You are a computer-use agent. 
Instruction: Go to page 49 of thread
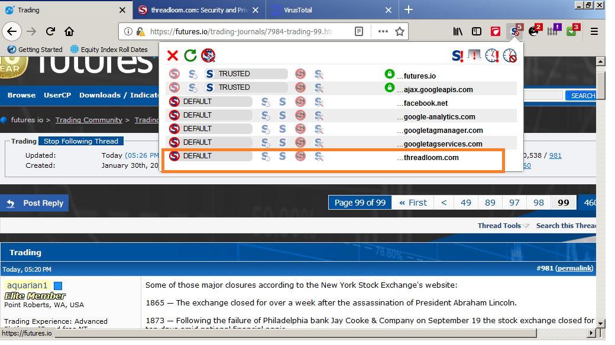465,203
